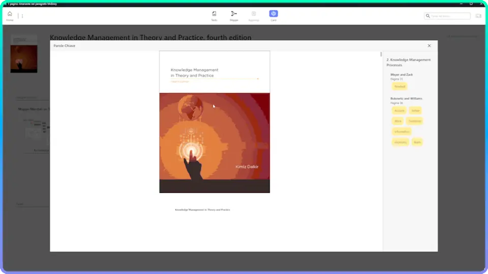The height and width of the screenshot is (274, 488).
Task: Click the panel icon right of search box
Action: pos(478,16)
